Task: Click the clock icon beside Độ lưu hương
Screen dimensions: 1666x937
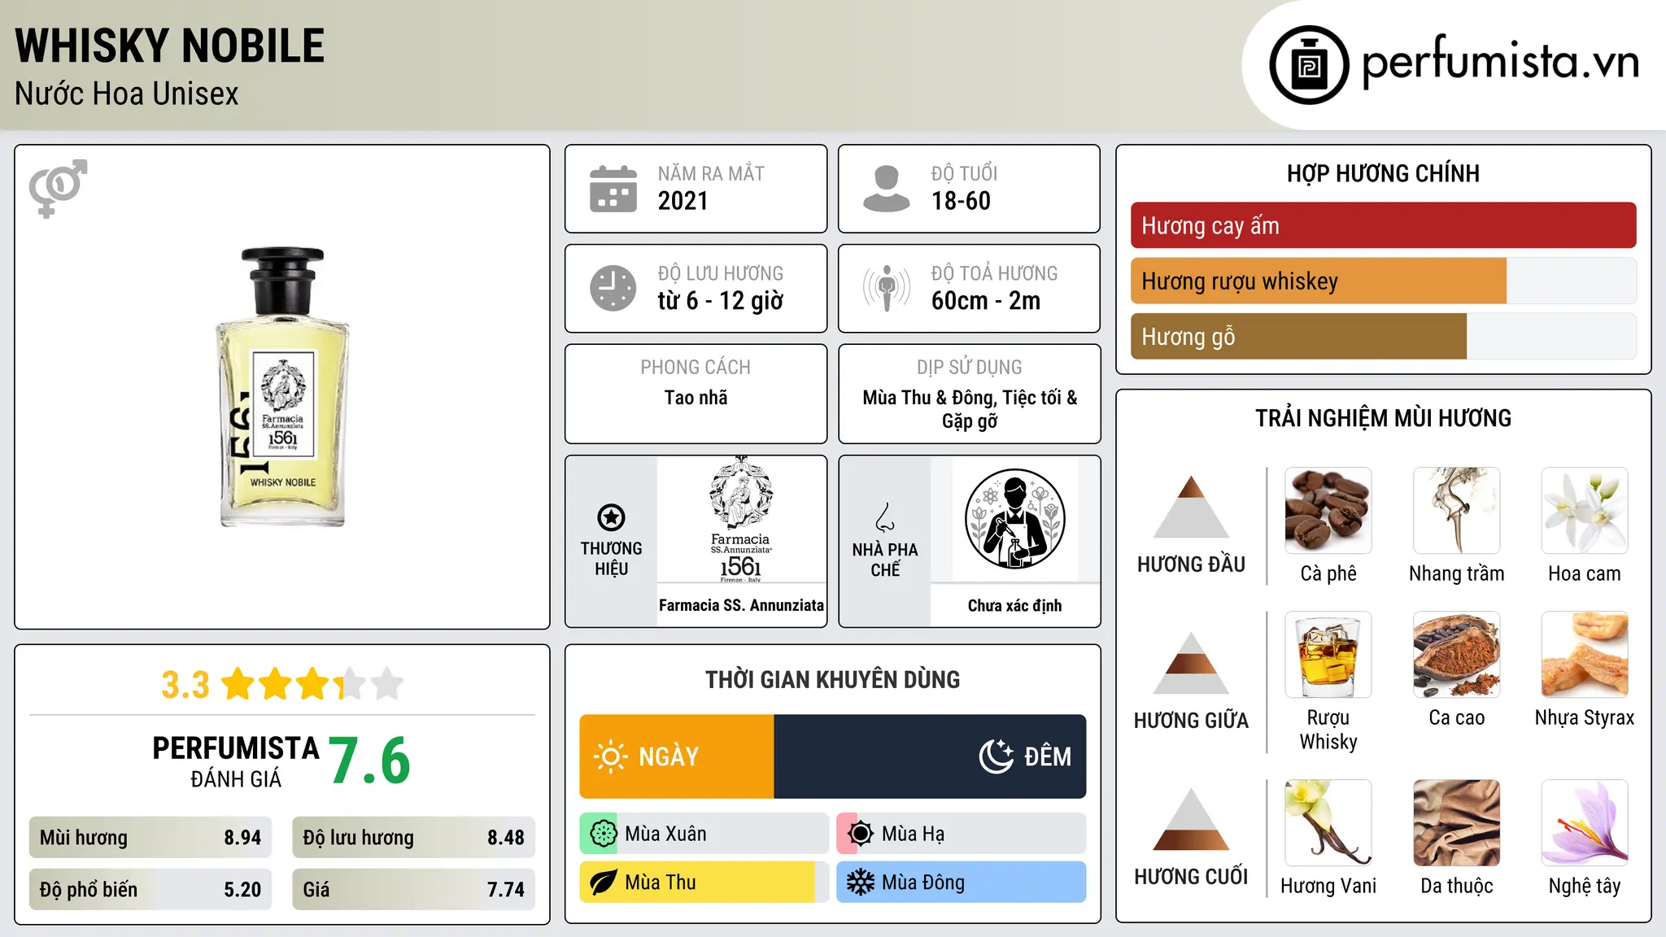Action: [613, 288]
